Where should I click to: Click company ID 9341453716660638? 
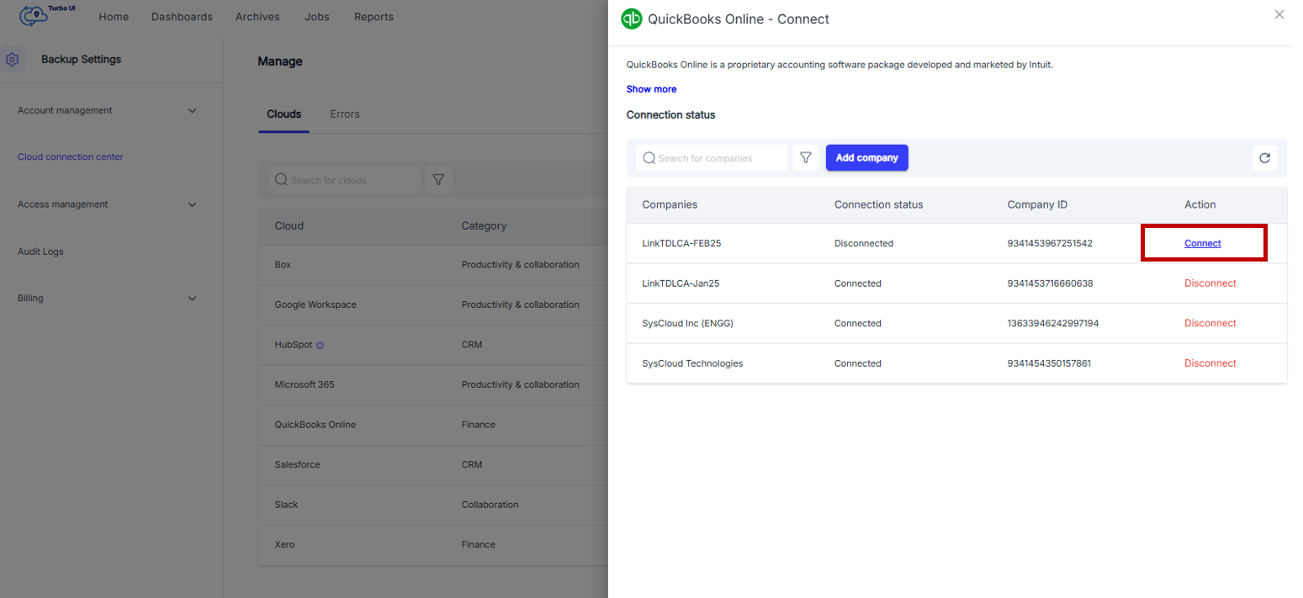(x=1050, y=283)
